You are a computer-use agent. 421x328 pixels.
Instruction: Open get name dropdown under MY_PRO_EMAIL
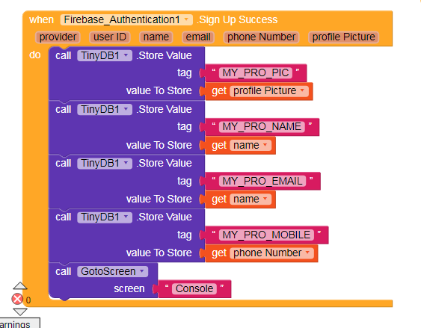251,199
